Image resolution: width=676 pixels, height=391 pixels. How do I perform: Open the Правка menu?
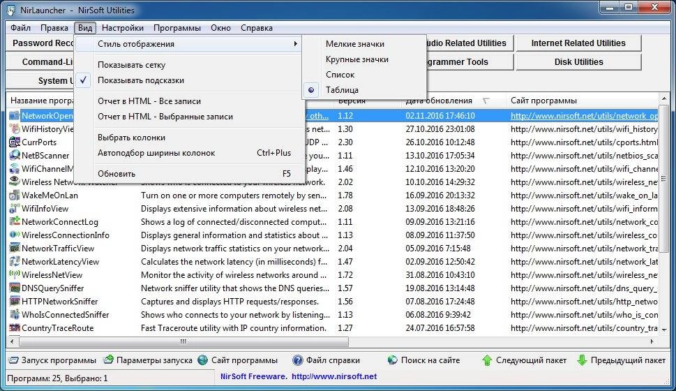point(54,28)
